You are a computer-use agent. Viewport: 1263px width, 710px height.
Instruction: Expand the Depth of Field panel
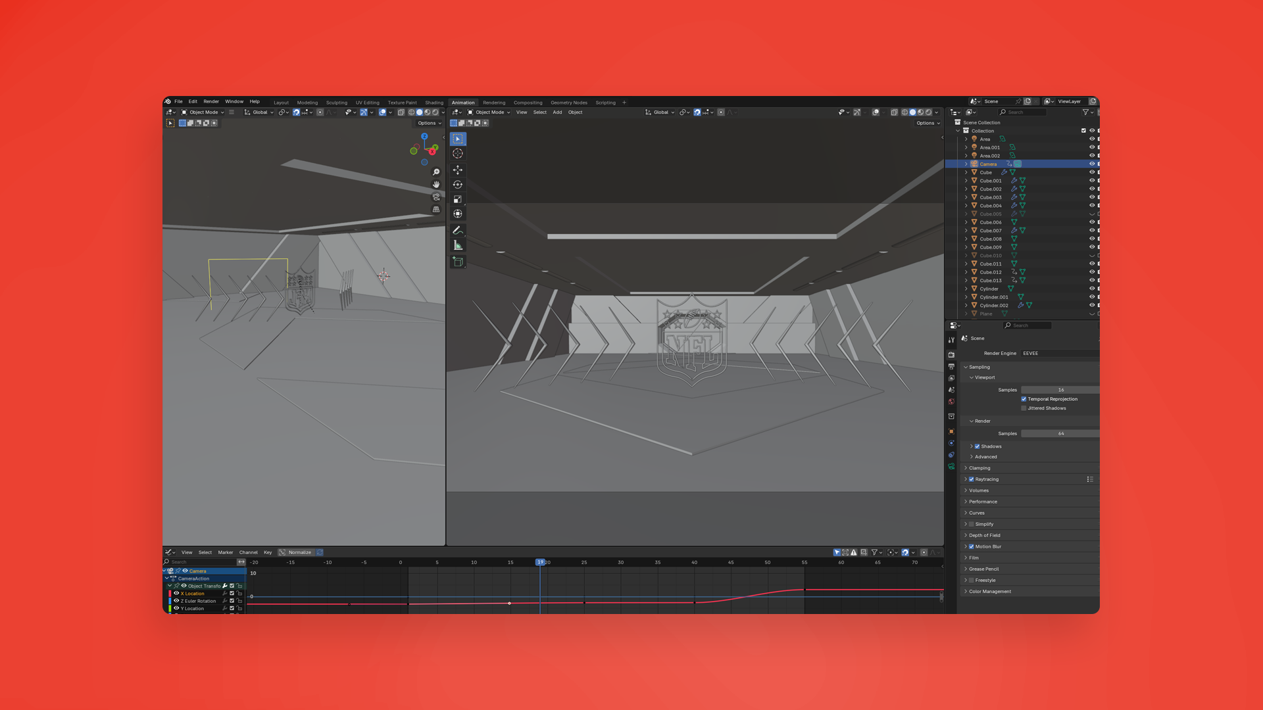click(x=984, y=535)
